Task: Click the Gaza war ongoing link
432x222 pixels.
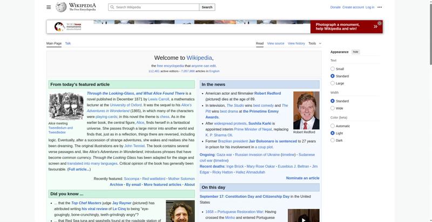Action: tap(224, 155)
